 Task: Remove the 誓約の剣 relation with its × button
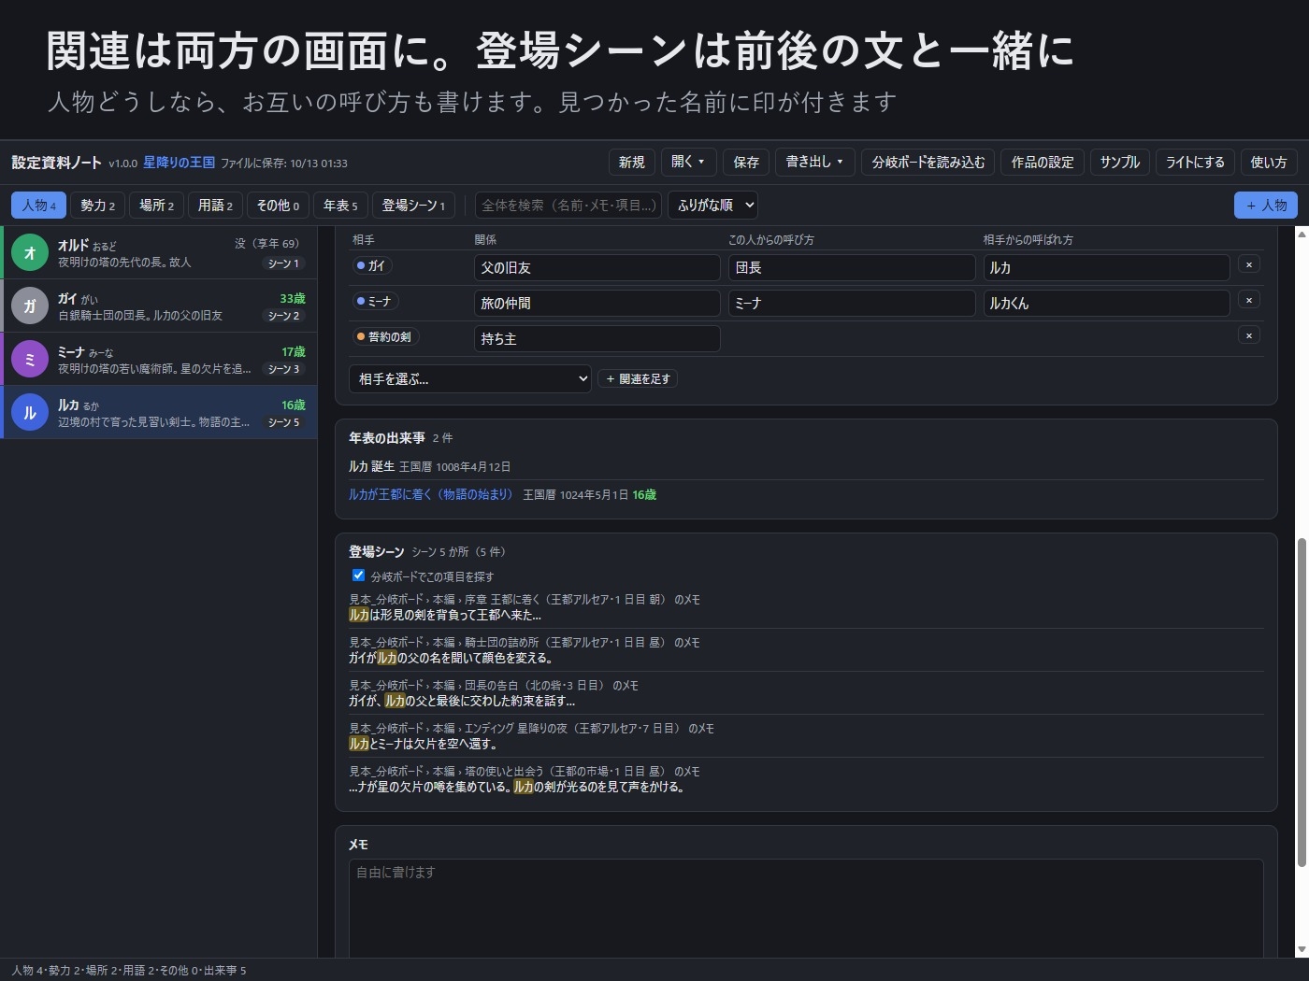click(1249, 335)
